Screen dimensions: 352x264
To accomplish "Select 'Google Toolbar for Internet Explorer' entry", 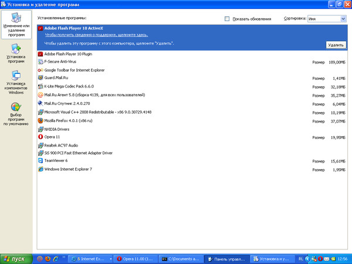I will pos(75,70).
